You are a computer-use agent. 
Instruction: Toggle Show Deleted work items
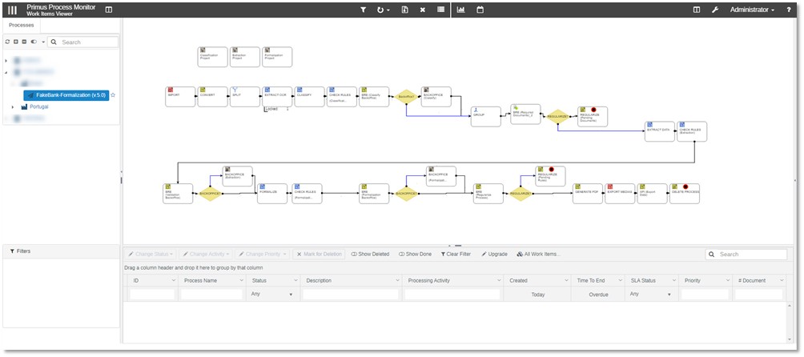point(370,254)
